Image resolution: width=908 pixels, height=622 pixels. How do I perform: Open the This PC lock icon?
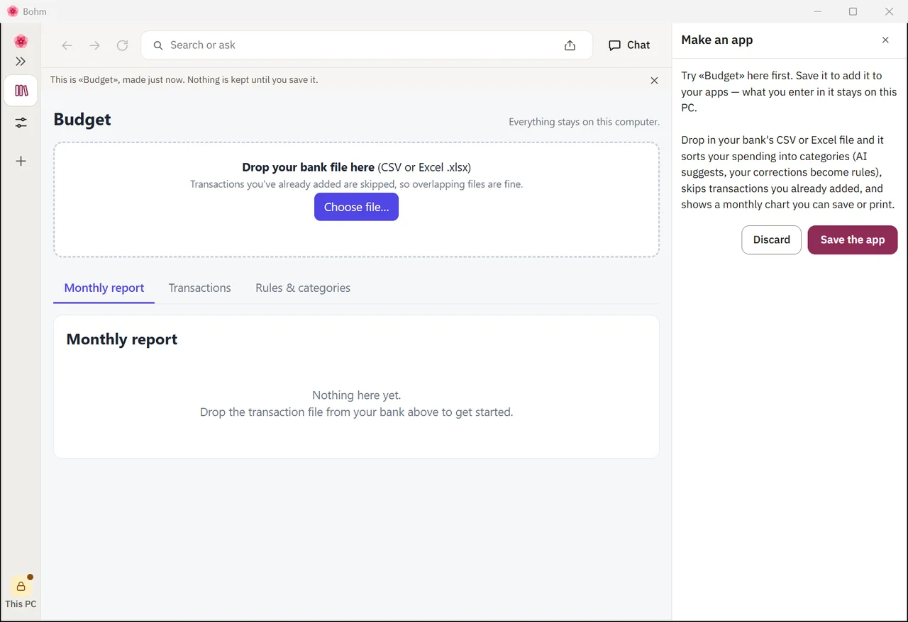pos(21,587)
